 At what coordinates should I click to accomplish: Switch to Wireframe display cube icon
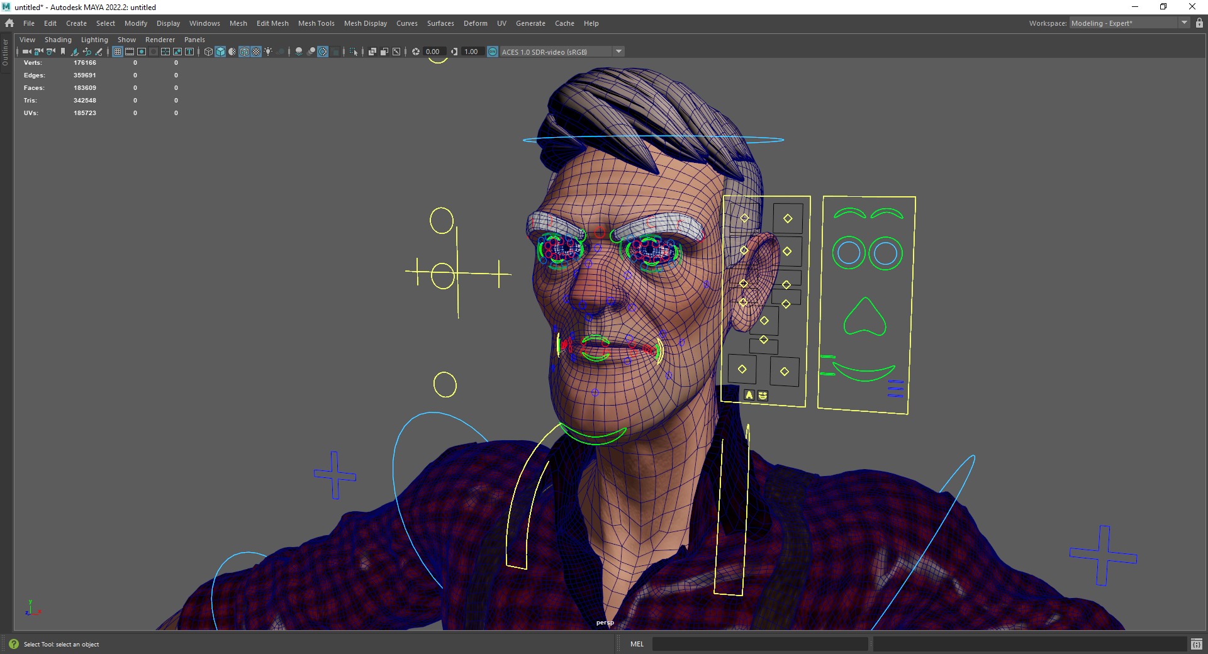click(x=208, y=52)
